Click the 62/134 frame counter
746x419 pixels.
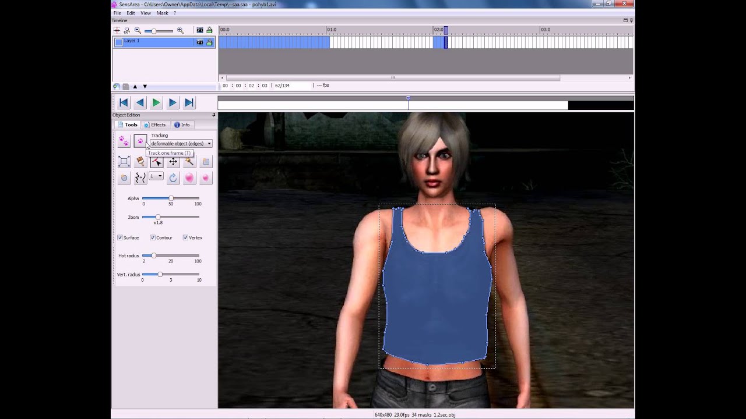coord(282,86)
